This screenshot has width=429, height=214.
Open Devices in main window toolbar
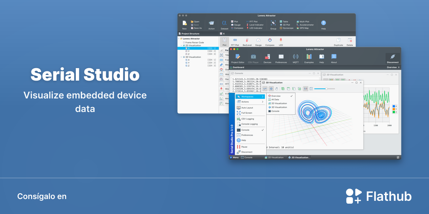coord(267,58)
